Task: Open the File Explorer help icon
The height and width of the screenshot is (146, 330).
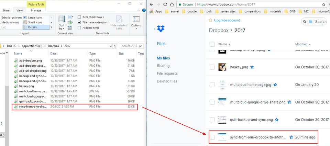Action: point(144,10)
